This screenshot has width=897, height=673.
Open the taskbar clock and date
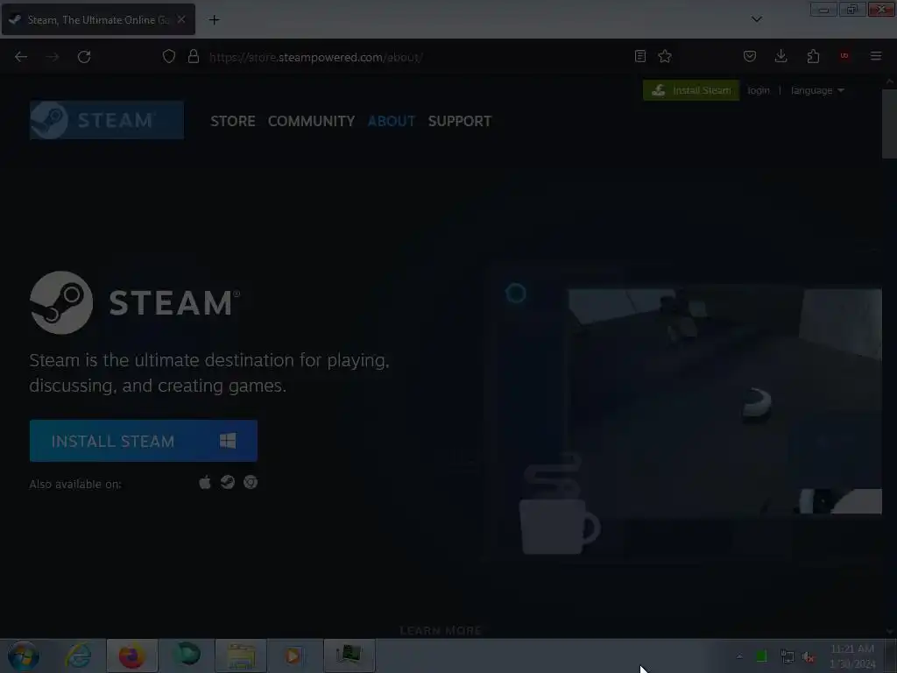tap(852, 655)
